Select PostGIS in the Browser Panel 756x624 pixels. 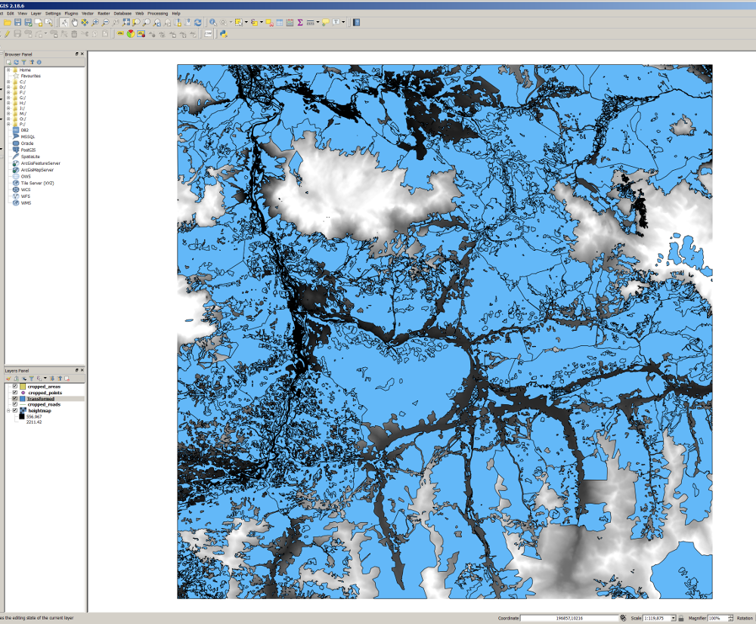click(x=29, y=150)
